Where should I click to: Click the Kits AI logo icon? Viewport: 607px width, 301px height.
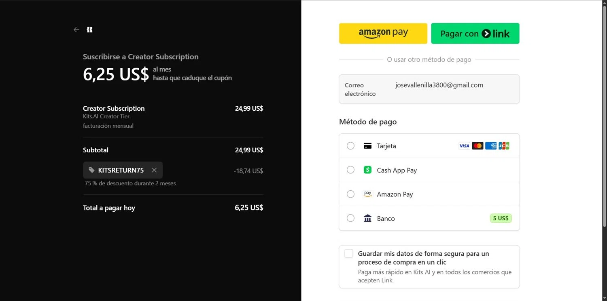pyautogui.click(x=90, y=29)
